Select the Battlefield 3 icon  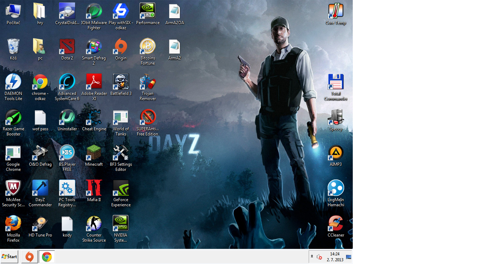pos(121,85)
